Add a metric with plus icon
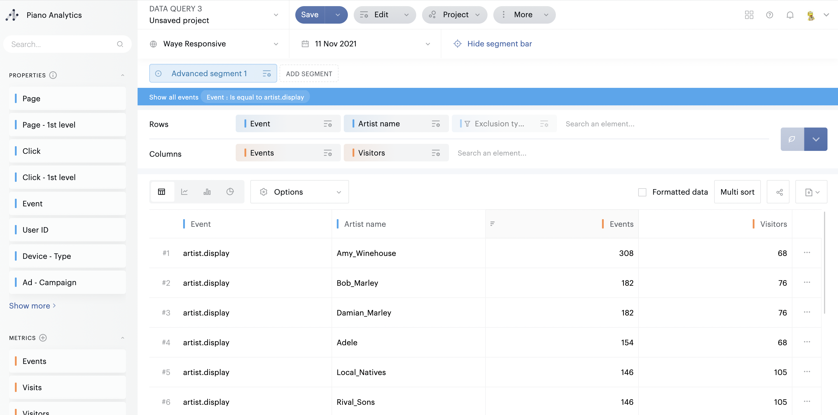The height and width of the screenshot is (415, 838). click(43, 338)
